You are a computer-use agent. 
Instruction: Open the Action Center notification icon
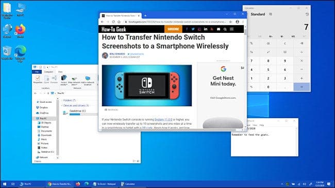click(x=329, y=184)
